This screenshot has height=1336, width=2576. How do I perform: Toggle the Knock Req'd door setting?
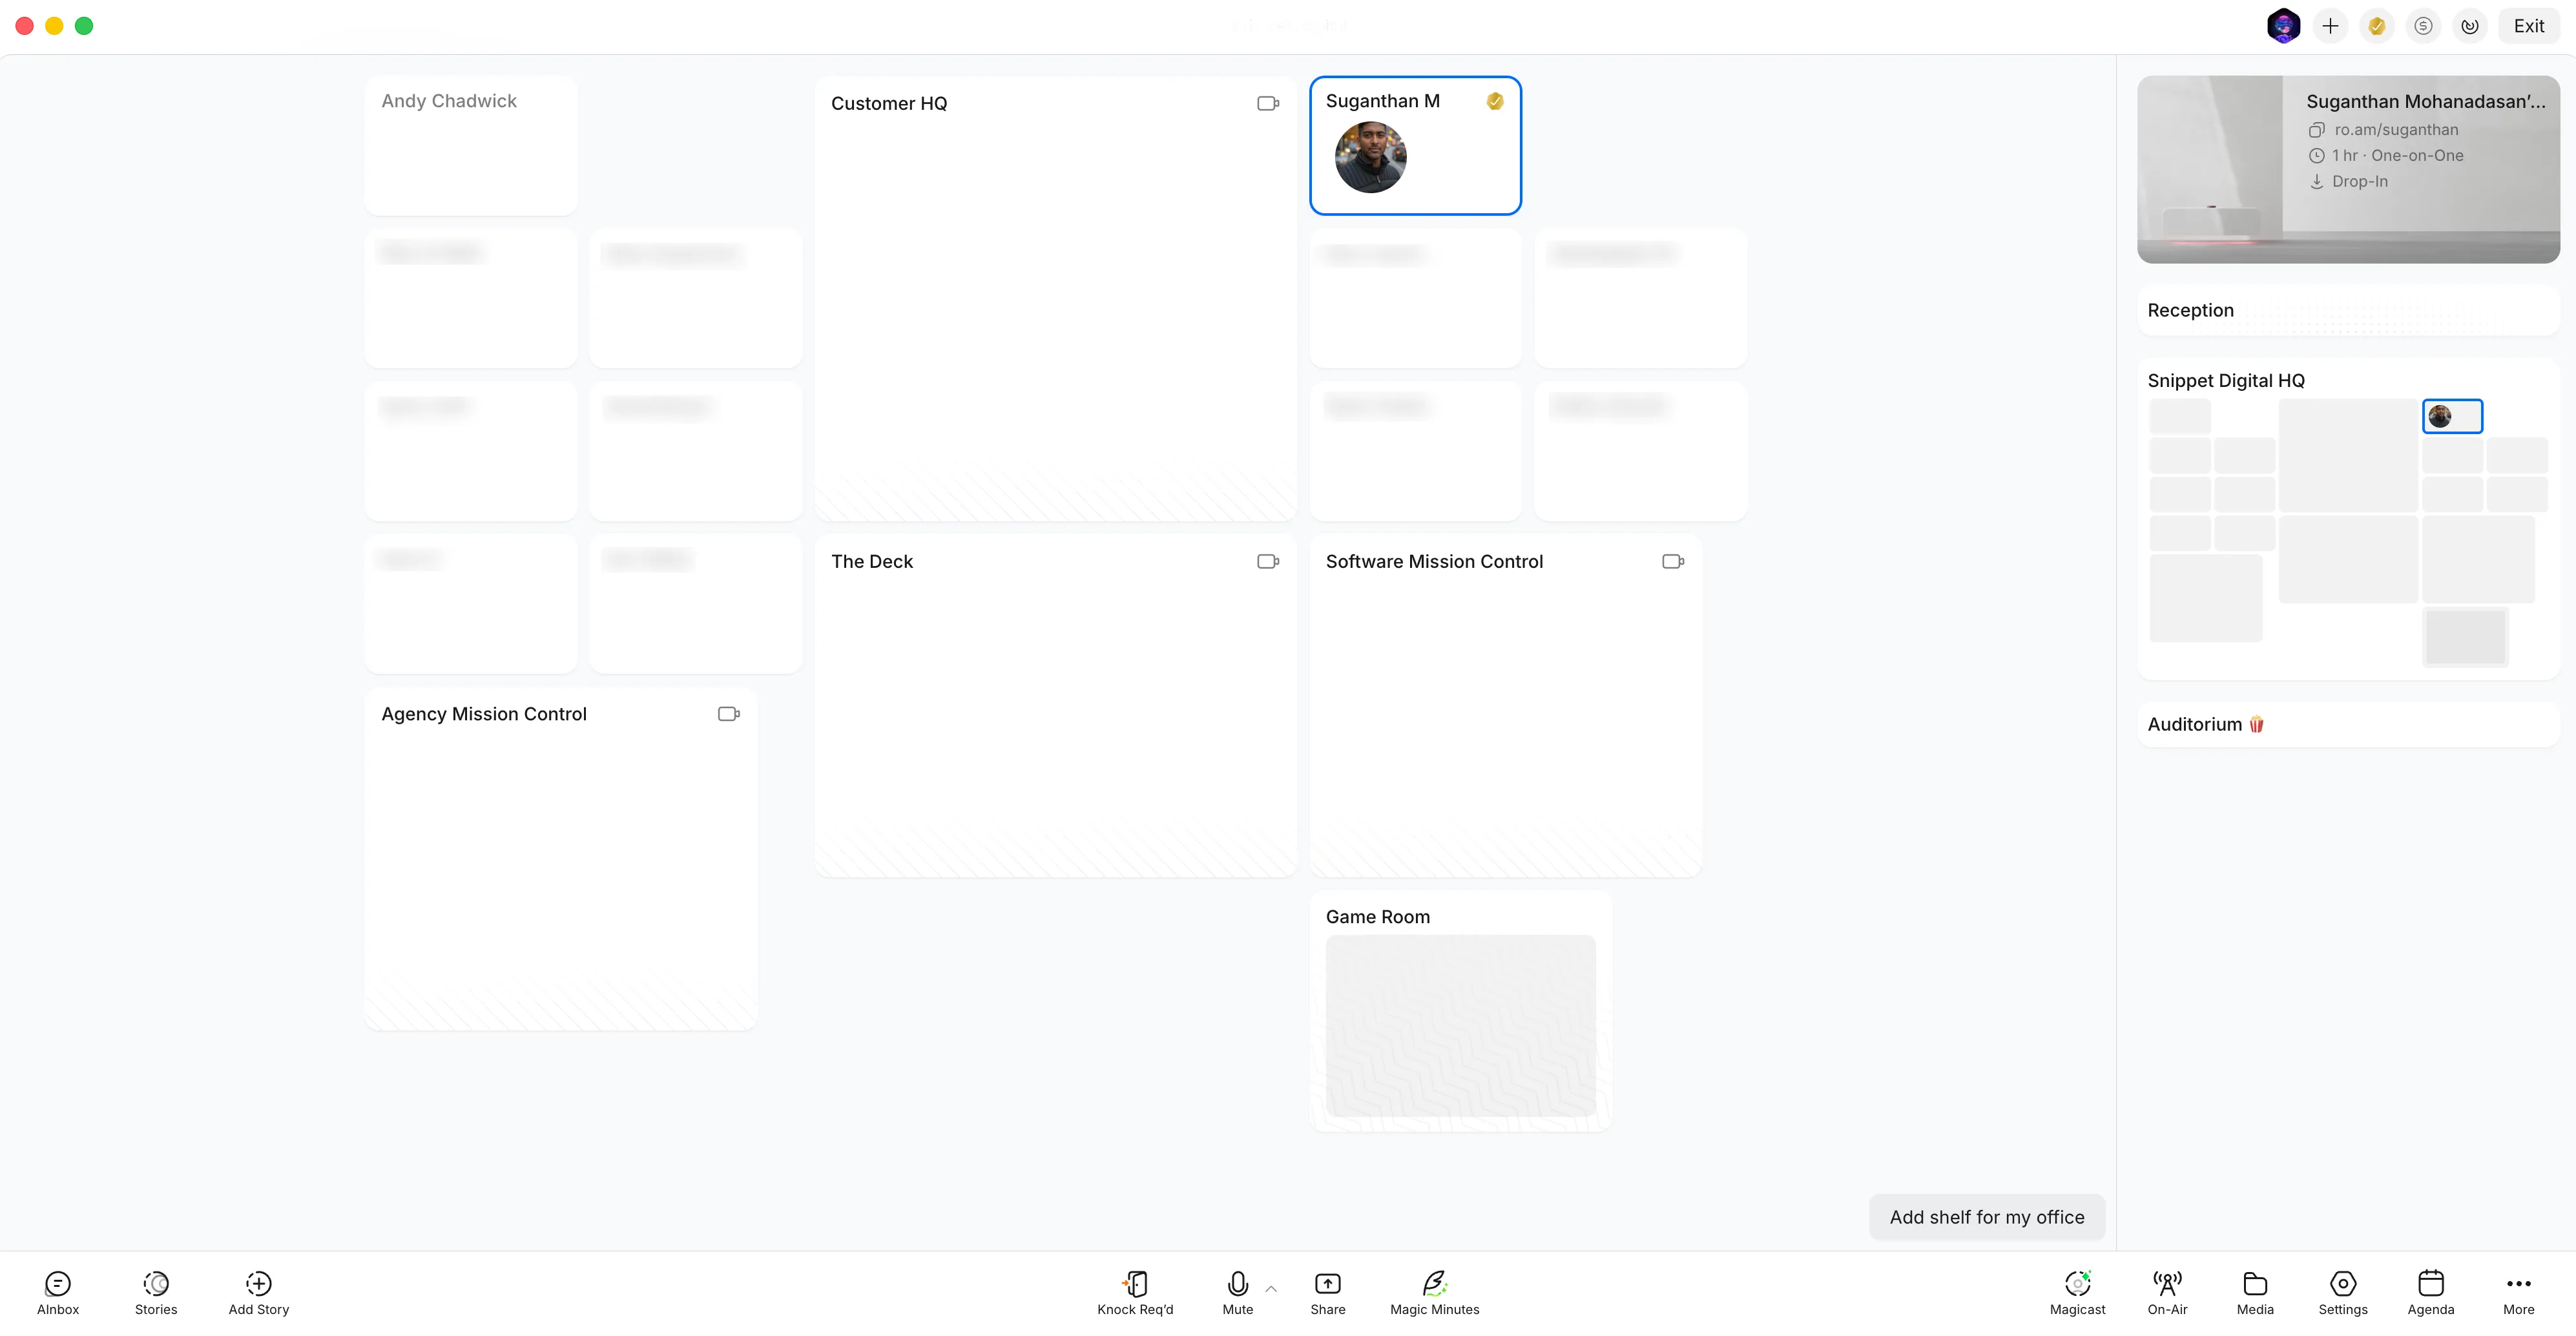tap(1135, 1283)
